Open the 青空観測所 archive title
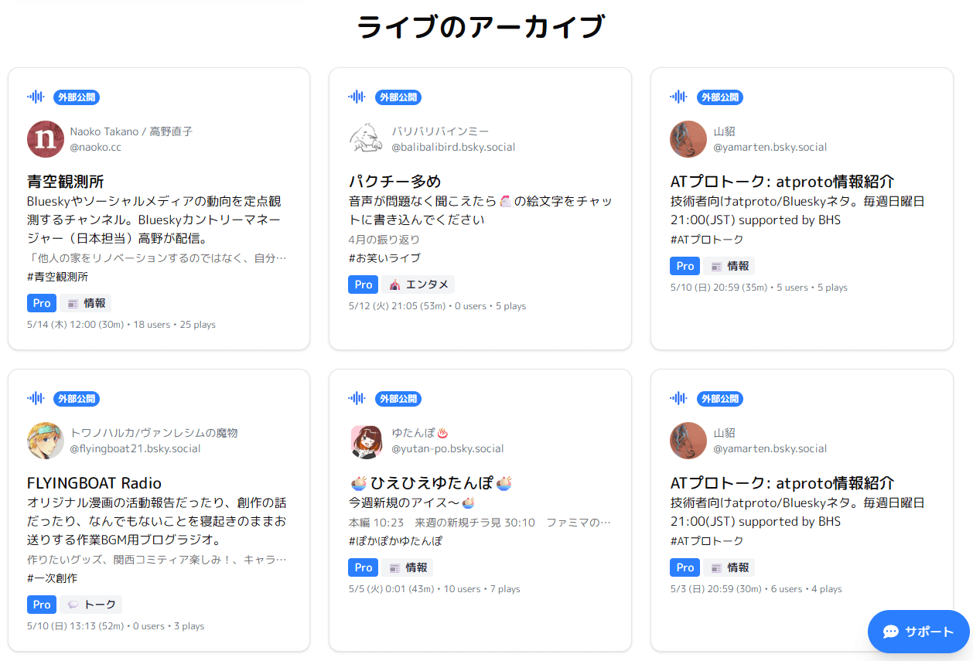This screenshot has width=973, height=661. click(65, 182)
